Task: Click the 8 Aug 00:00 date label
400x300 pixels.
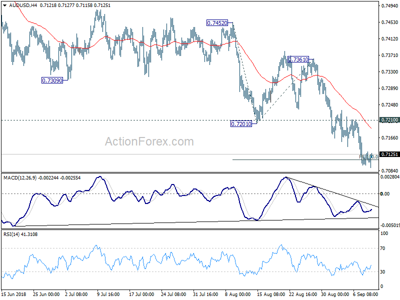Action: [x=238, y=294]
